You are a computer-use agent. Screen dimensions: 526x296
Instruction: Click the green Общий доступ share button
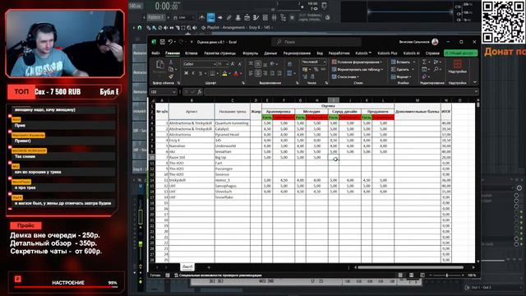460,53
